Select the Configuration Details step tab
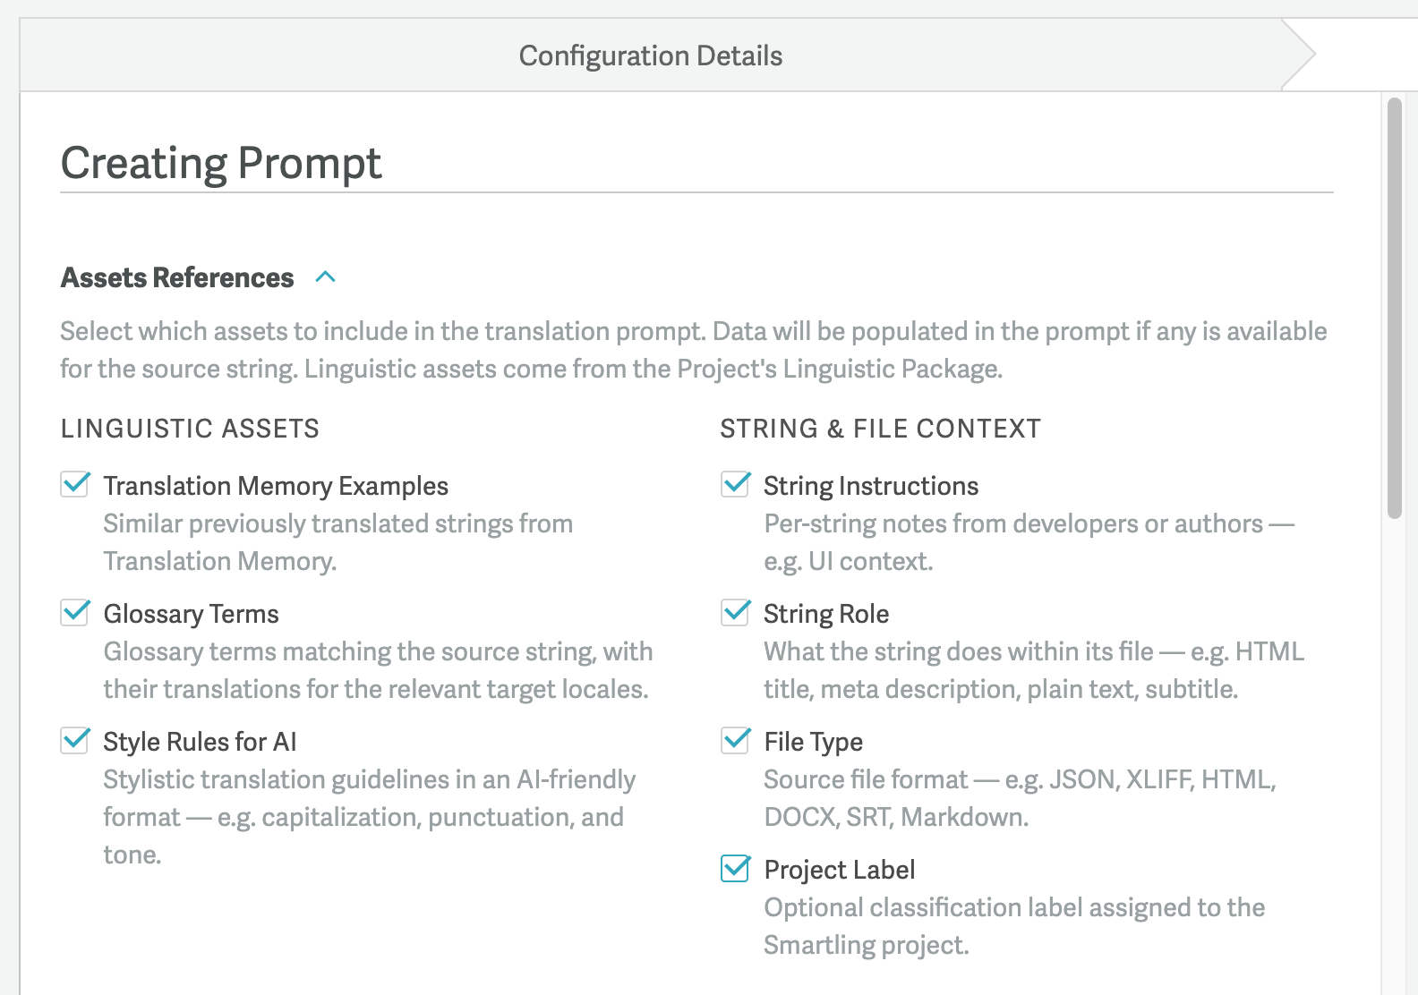Viewport: 1418px width, 995px height. pos(651,55)
